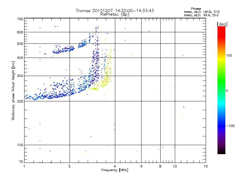Click the 'Frequency [MHz]' axis title

tap(115, 170)
